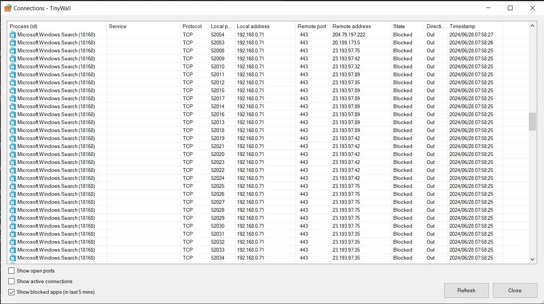Click the process icon on the port 52017 row

tap(13, 98)
